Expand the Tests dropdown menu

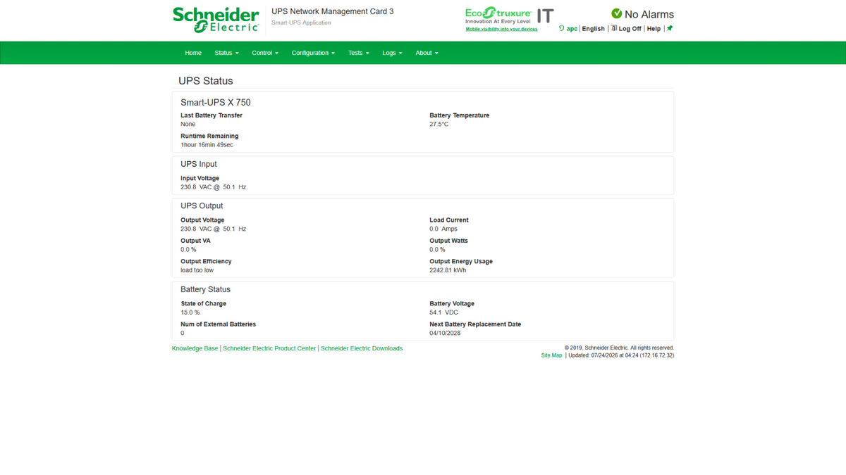pyautogui.click(x=358, y=53)
